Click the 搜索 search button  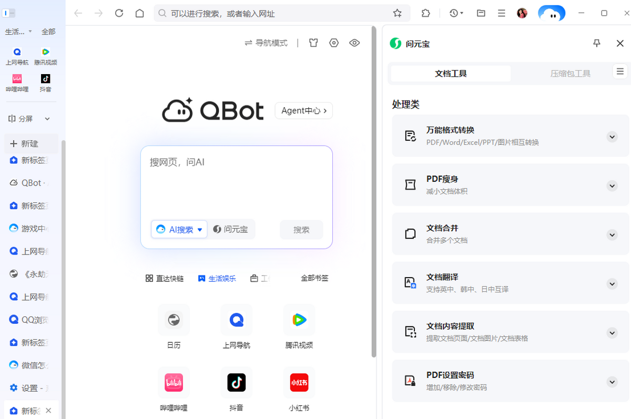[301, 229]
